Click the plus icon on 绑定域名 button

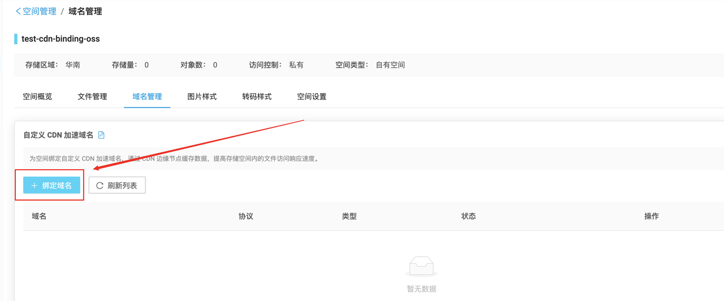[35, 186]
